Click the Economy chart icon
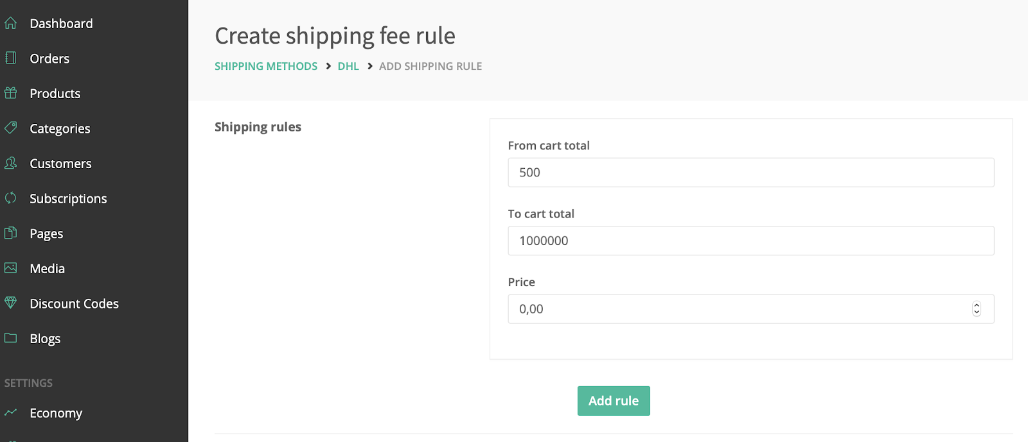 pos(10,412)
